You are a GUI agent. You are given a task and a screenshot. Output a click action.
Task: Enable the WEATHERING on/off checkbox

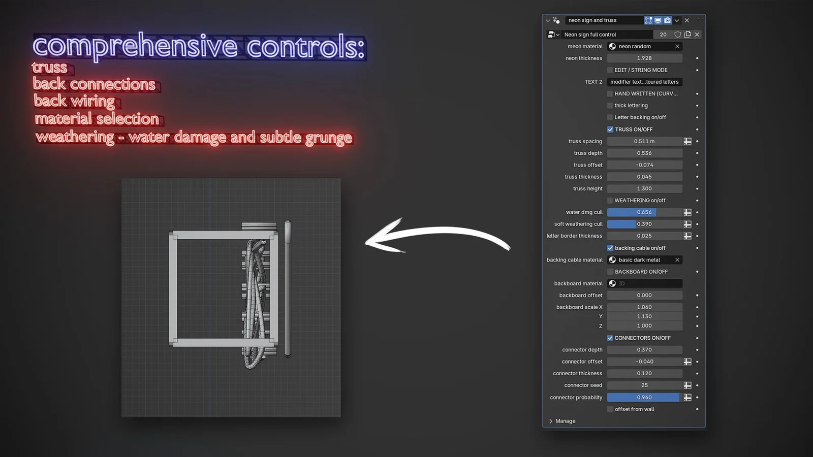[x=610, y=201]
